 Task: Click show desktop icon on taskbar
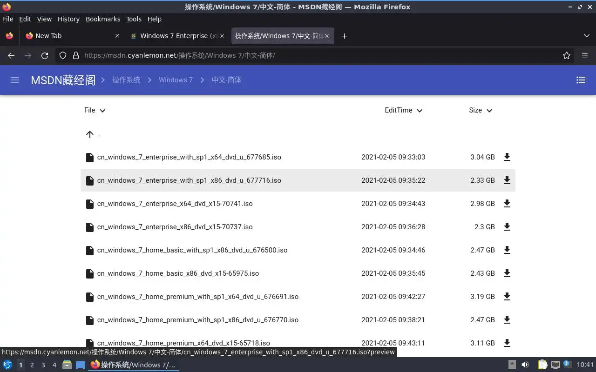pos(81,365)
